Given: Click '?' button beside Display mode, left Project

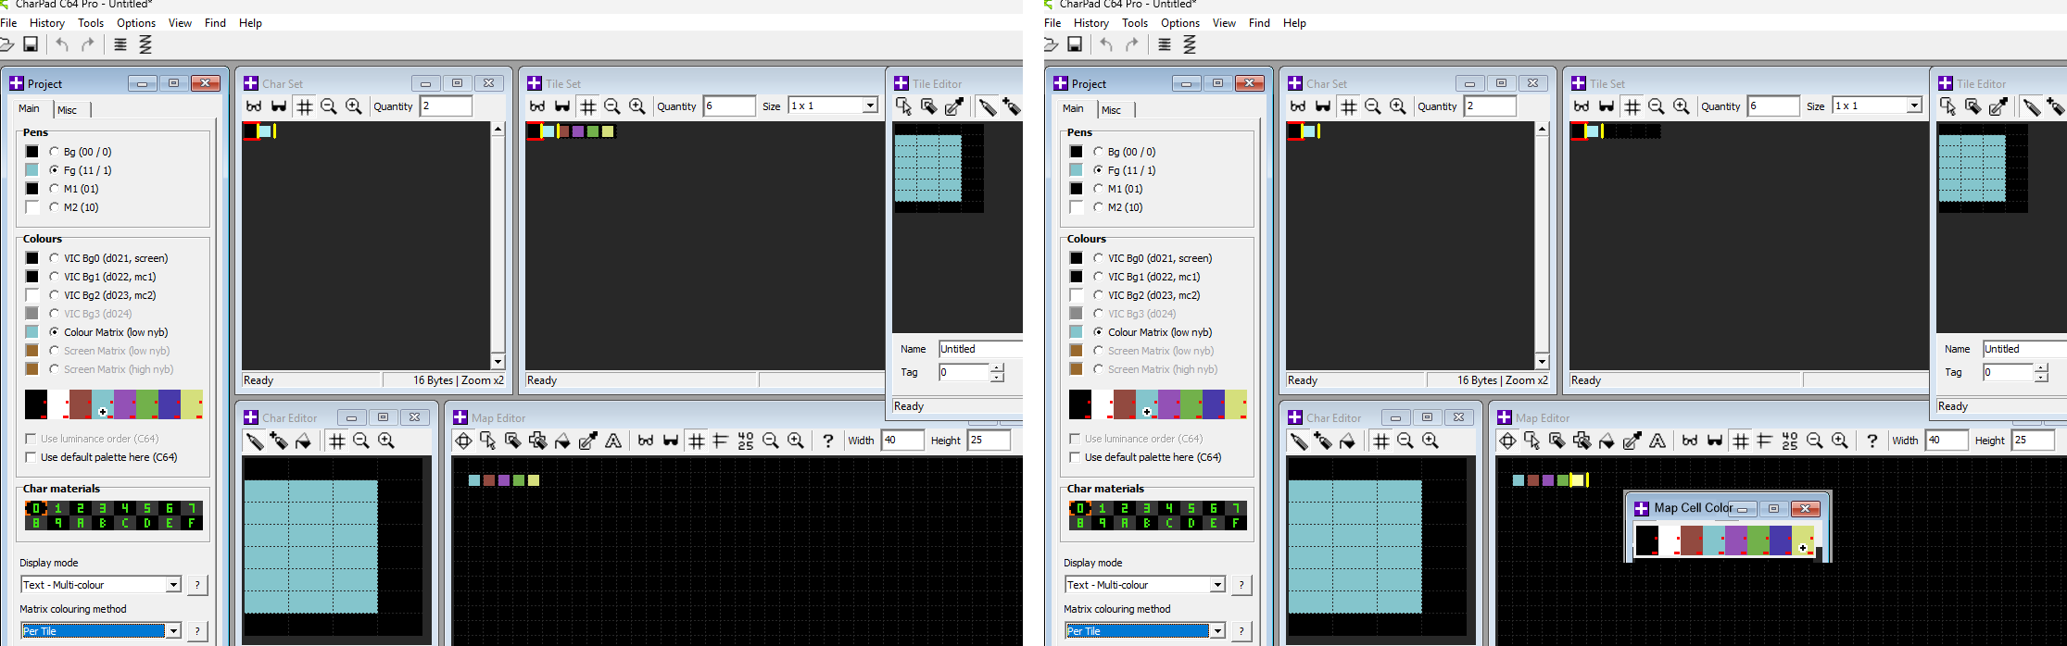Looking at the screenshot, I should 197,585.
